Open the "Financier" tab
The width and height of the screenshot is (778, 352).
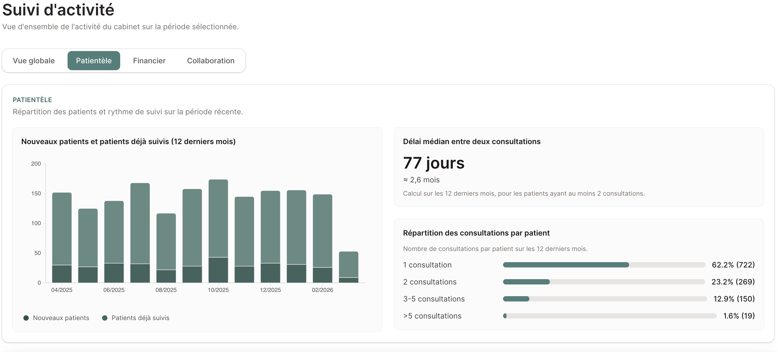click(x=149, y=60)
